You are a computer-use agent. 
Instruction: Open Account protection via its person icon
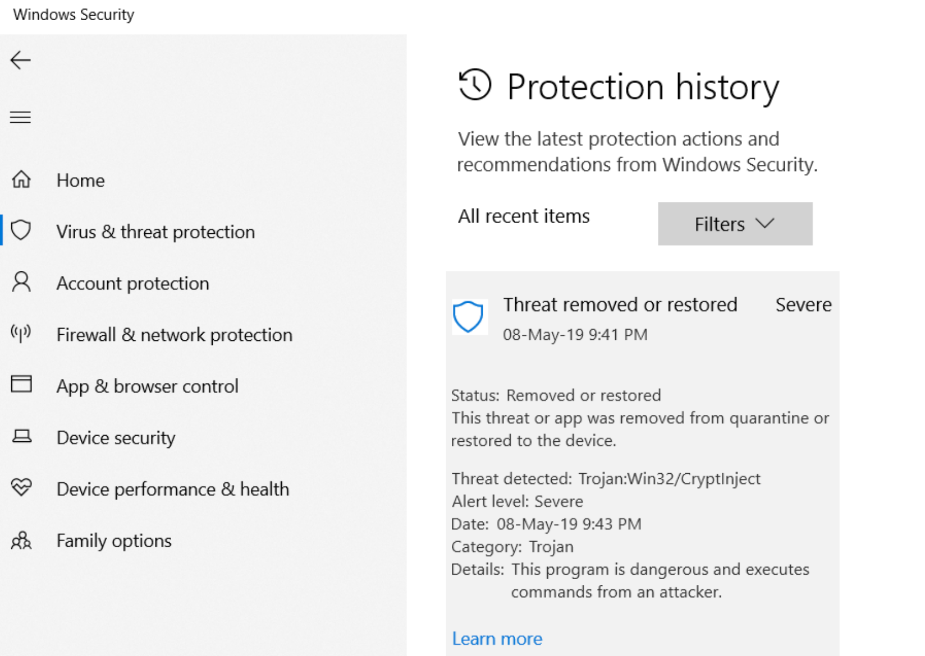click(x=21, y=283)
